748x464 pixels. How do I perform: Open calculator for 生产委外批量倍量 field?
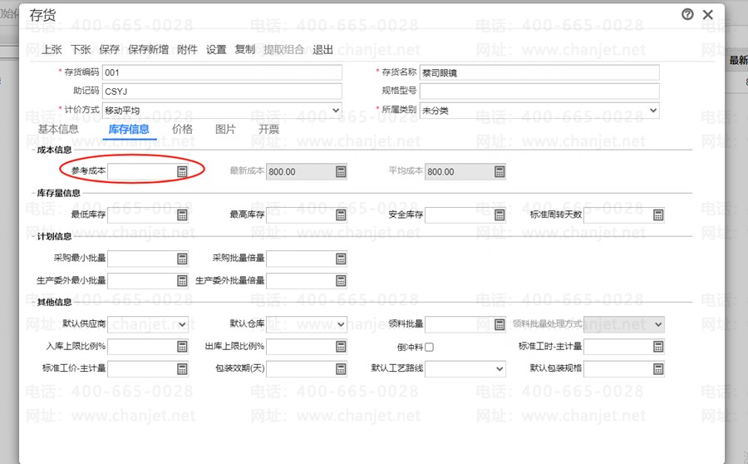pos(341,281)
